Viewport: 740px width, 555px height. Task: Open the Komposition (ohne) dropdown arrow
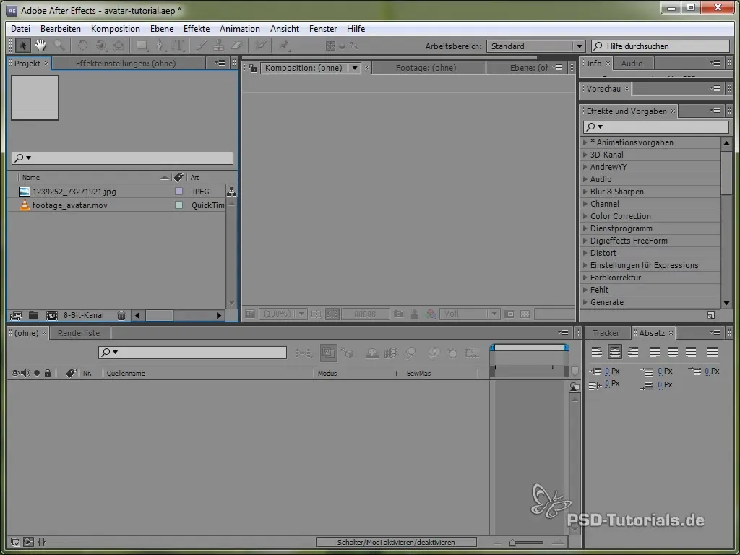point(355,69)
